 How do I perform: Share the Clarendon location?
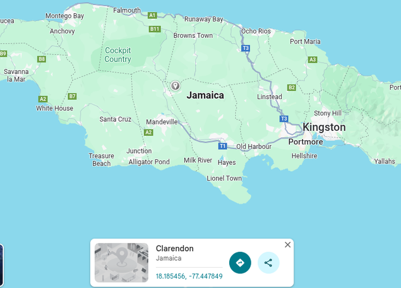268,263
